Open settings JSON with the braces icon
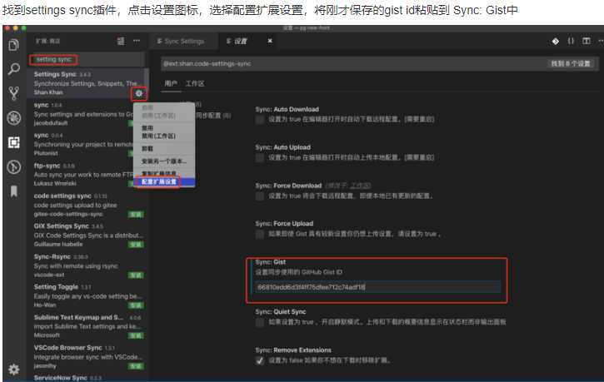The height and width of the screenshot is (382, 604). [x=571, y=41]
